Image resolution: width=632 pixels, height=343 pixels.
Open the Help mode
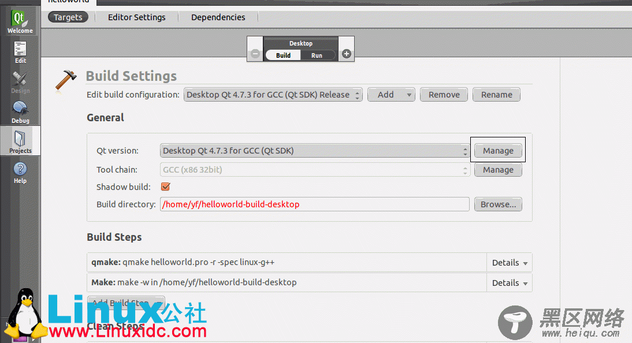point(20,173)
